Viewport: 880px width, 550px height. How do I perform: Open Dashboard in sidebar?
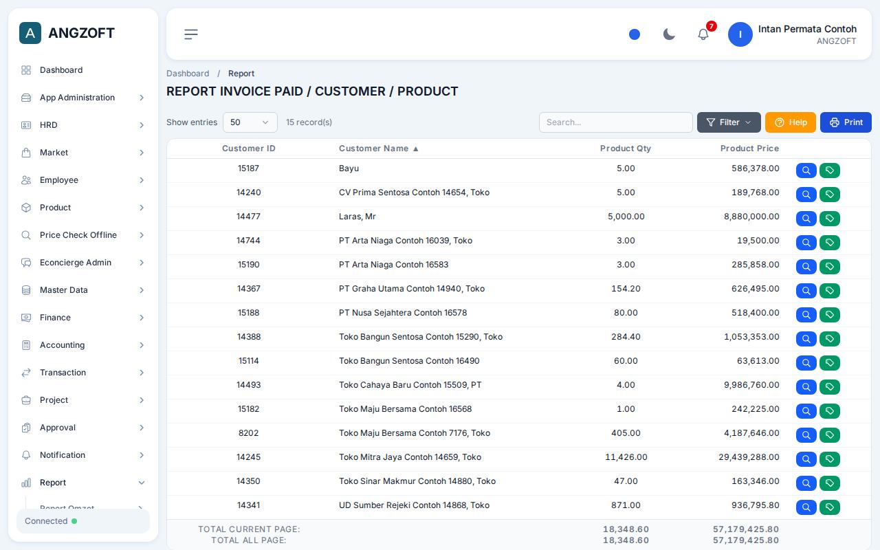tap(83, 70)
